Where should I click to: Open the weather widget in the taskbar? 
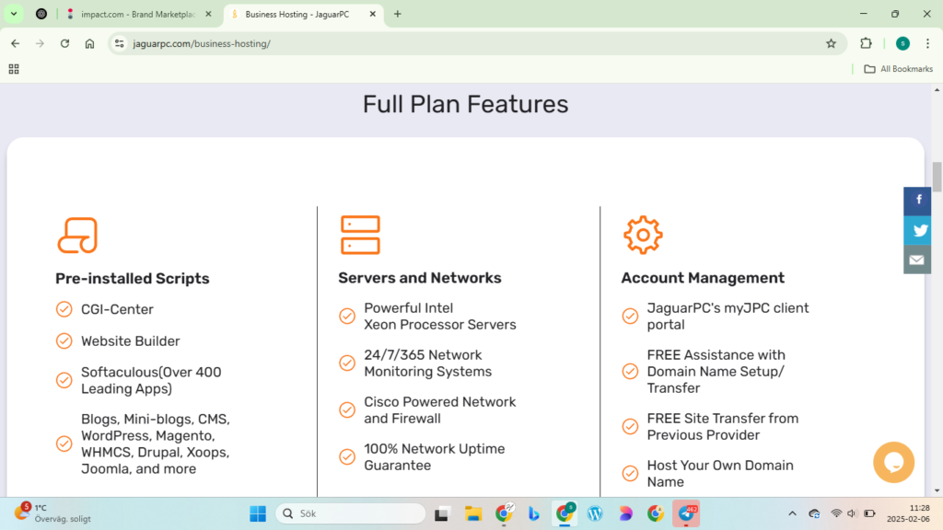(52, 513)
